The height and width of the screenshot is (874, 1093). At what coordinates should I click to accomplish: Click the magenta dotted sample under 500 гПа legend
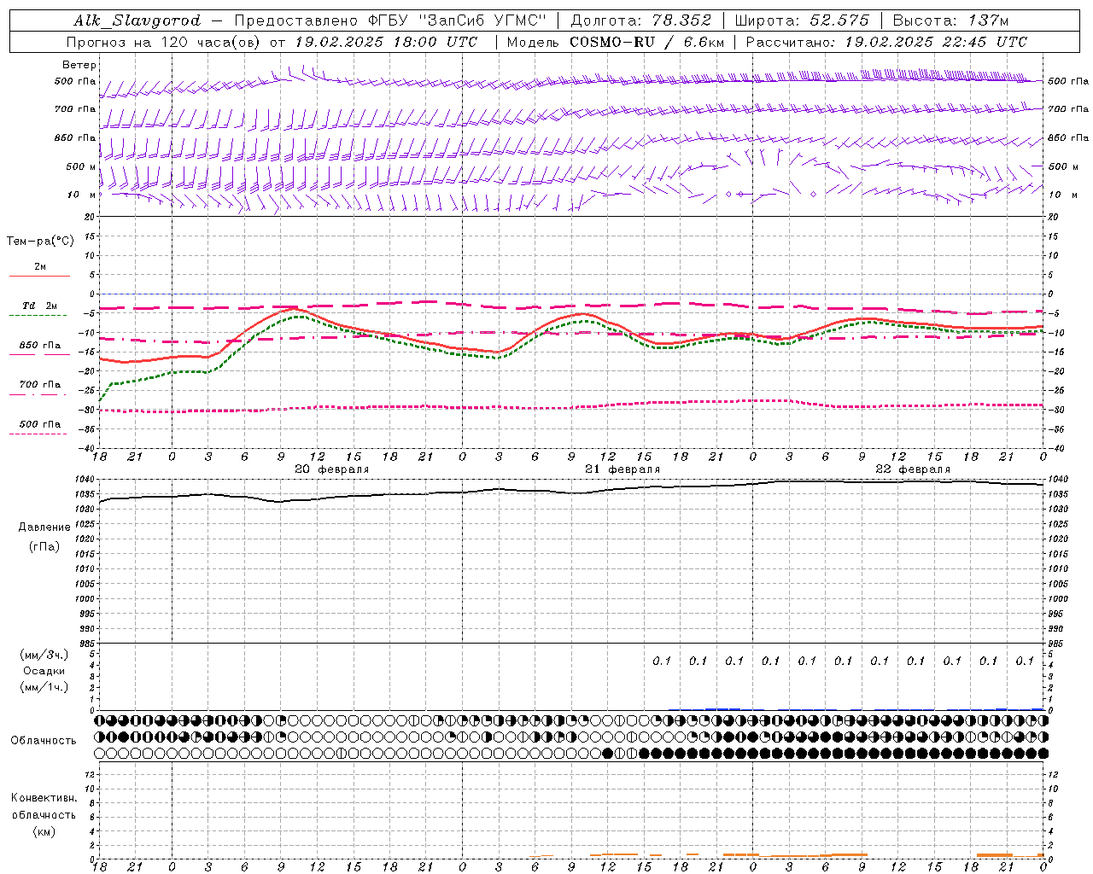(x=38, y=434)
